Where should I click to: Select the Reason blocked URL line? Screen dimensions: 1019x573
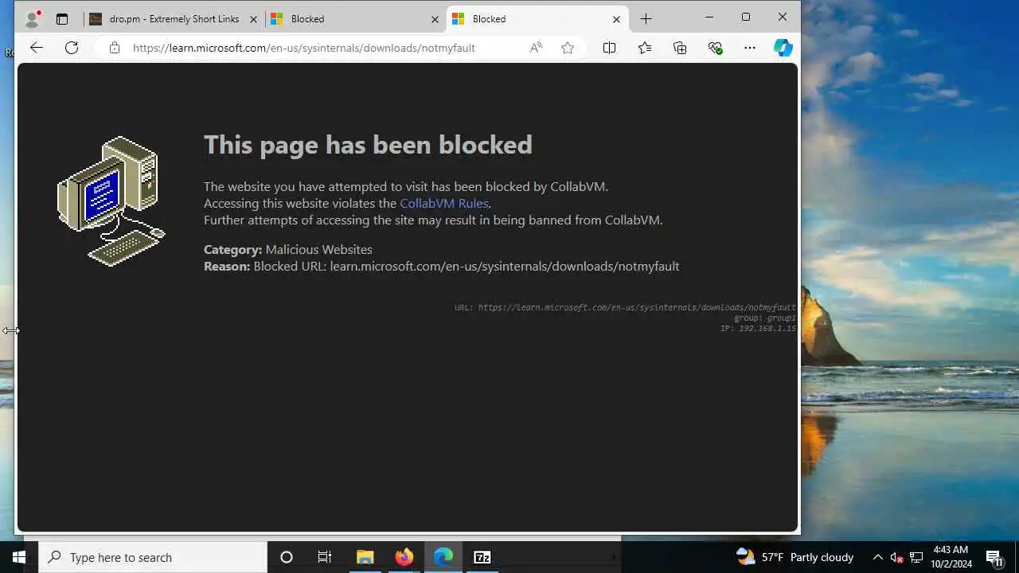coord(442,266)
